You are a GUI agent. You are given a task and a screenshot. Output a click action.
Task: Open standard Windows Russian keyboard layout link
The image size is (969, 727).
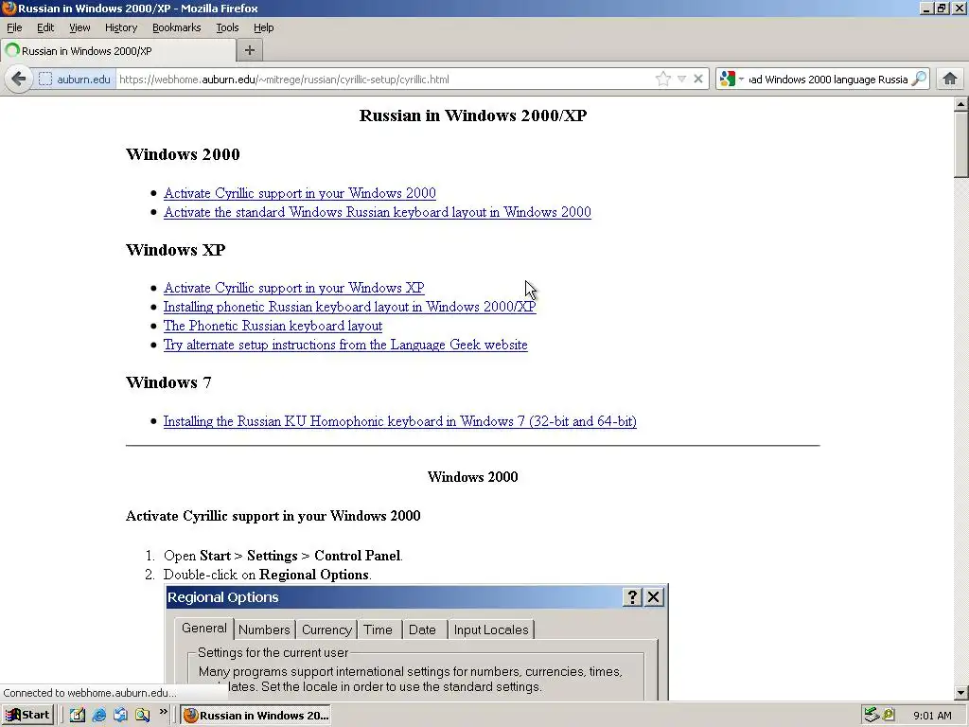click(377, 212)
